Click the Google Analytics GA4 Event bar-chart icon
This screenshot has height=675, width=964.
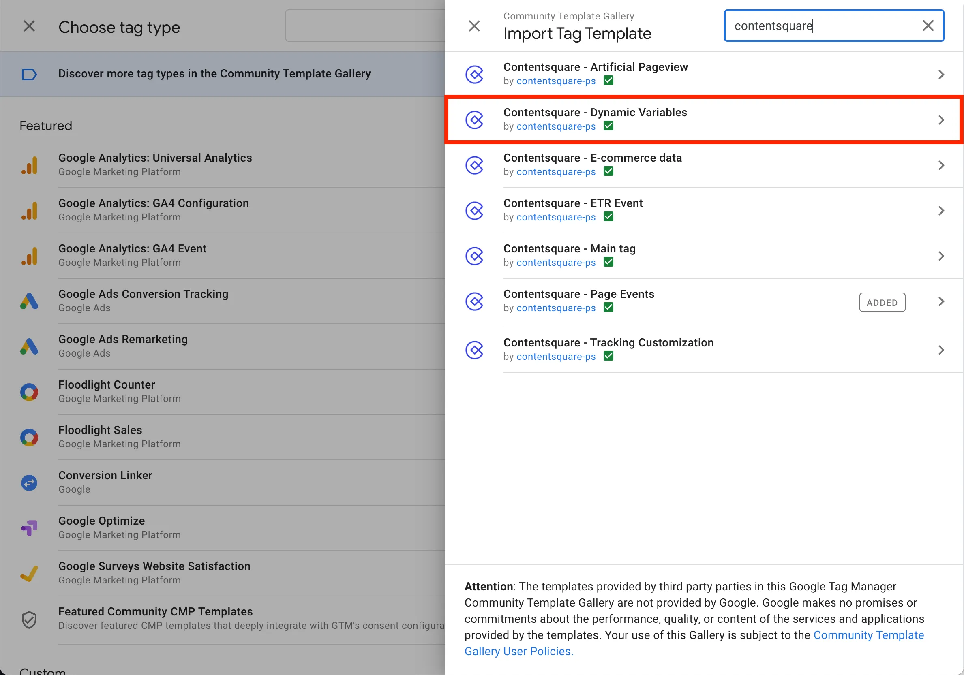point(29,256)
